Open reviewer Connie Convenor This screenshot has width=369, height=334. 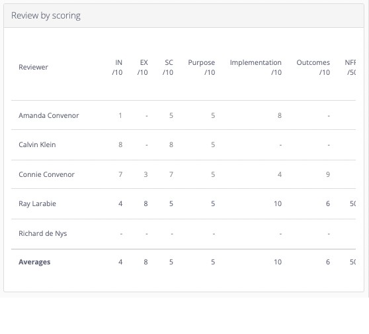coord(46,174)
